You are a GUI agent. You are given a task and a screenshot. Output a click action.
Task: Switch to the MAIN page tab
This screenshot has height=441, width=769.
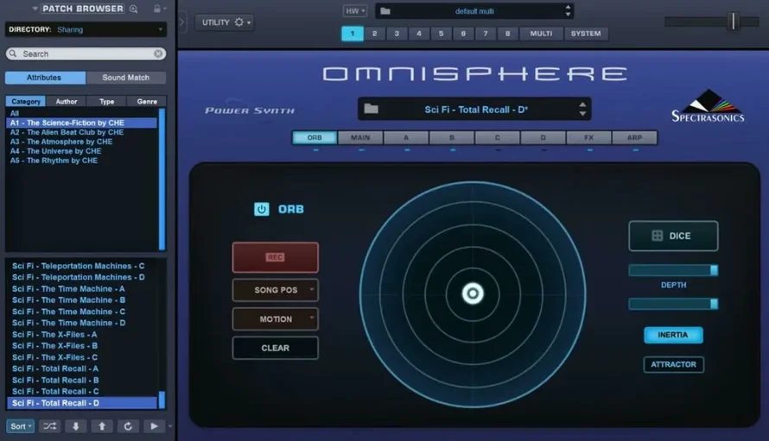360,138
